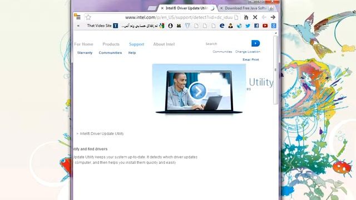
Task: Open the About Intel menu
Action: [164, 44]
